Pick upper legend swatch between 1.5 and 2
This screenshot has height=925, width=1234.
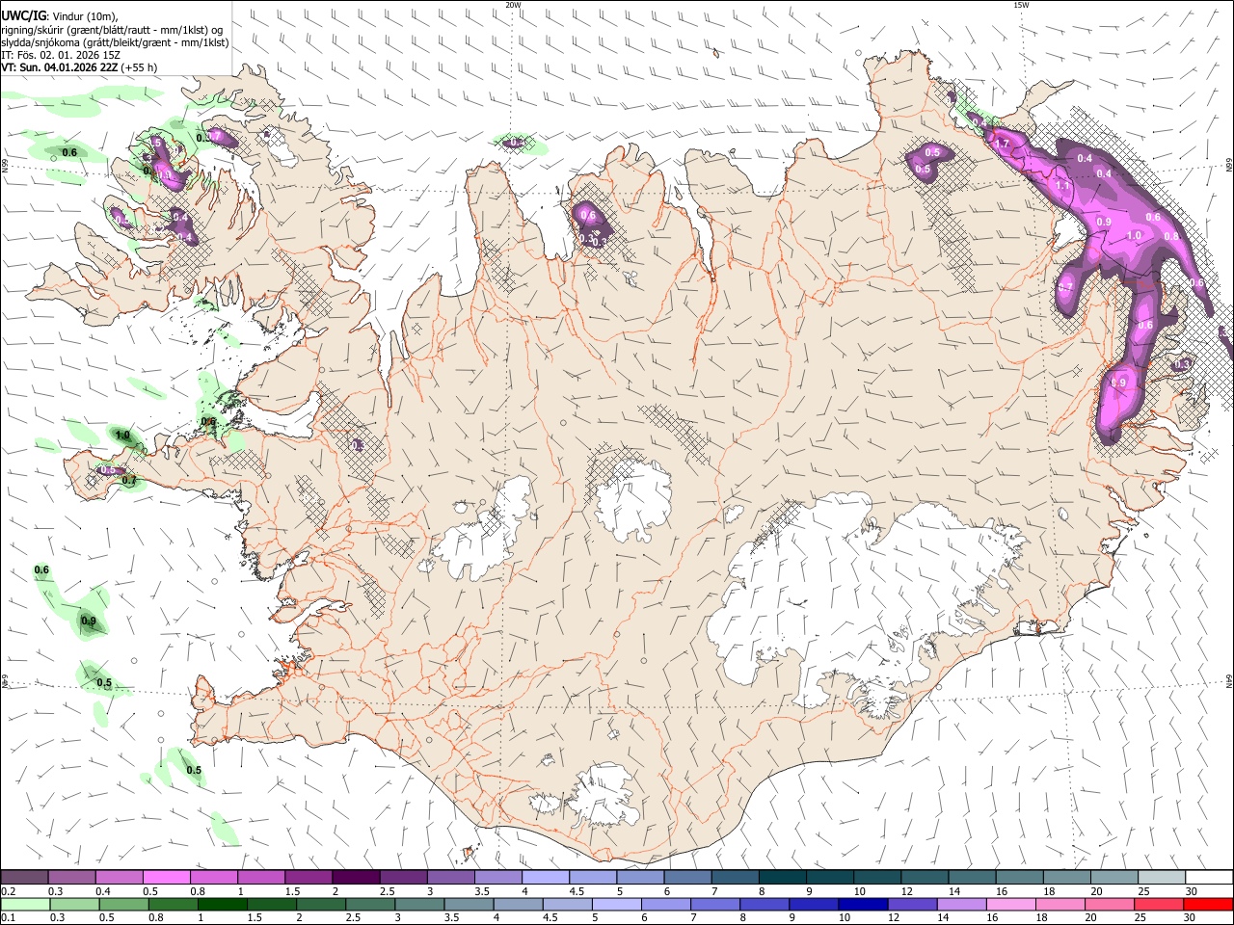click(308, 878)
